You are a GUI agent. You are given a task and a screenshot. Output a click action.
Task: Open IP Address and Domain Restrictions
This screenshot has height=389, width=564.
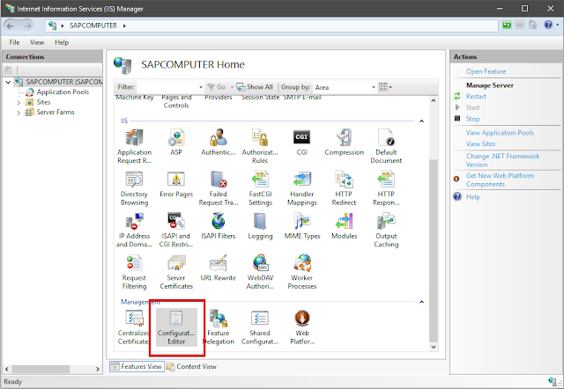[x=134, y=231]
